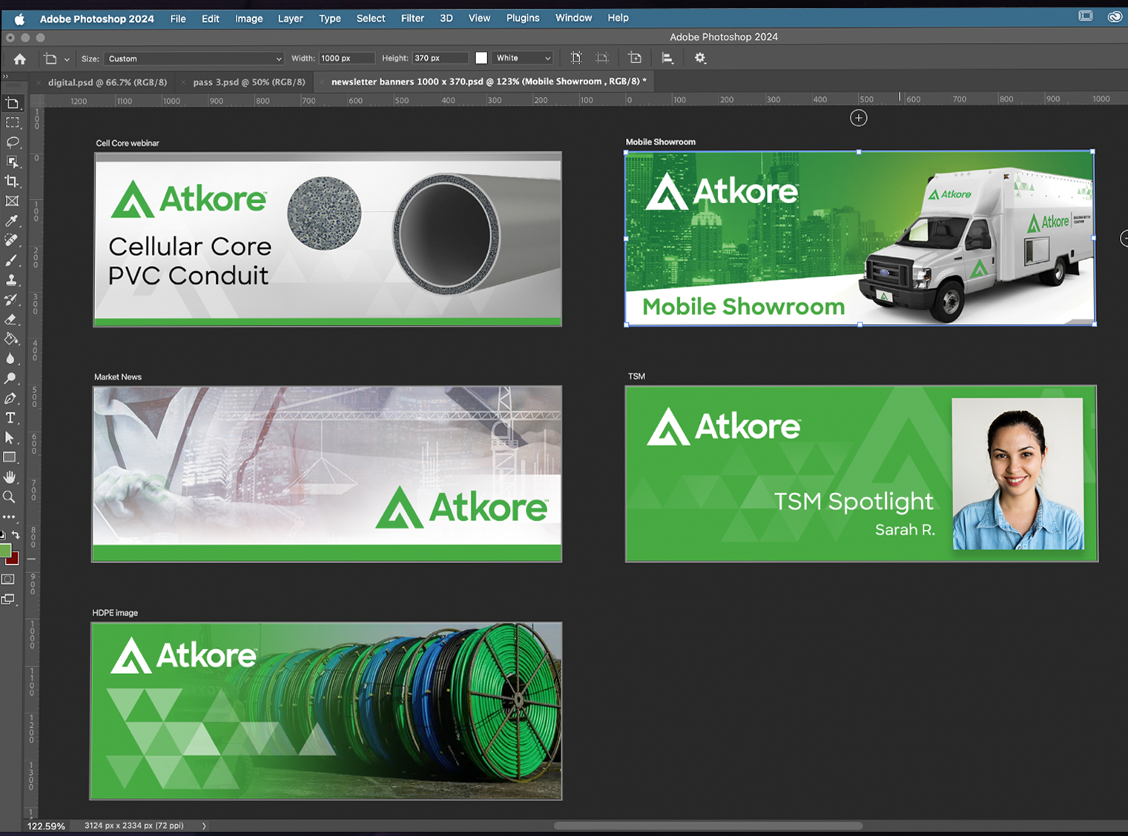Screen dimensions: 1128x836
Task: Switch to the digital.psd tab
Action: coord(108,82)
